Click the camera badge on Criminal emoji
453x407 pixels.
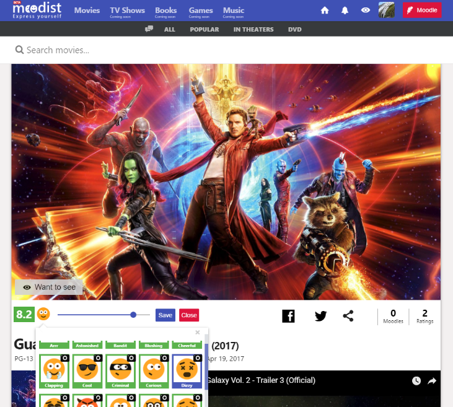tap(131, 358)
